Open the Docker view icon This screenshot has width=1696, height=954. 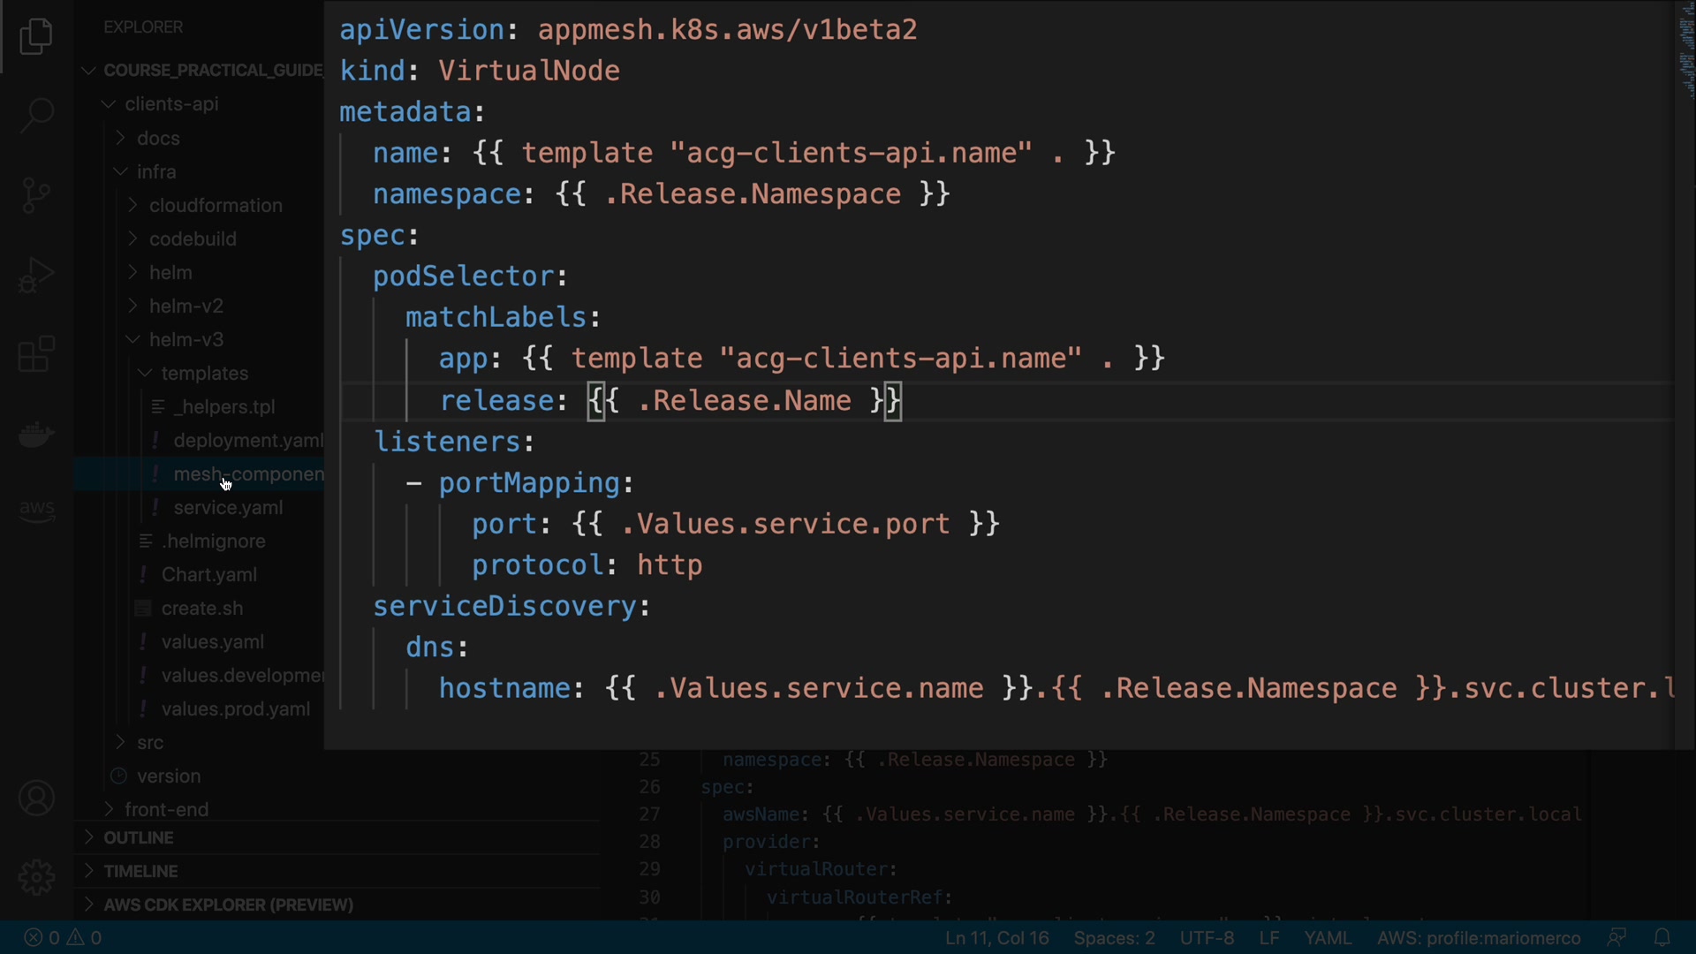pyautogui.click(x=36, y=434)
